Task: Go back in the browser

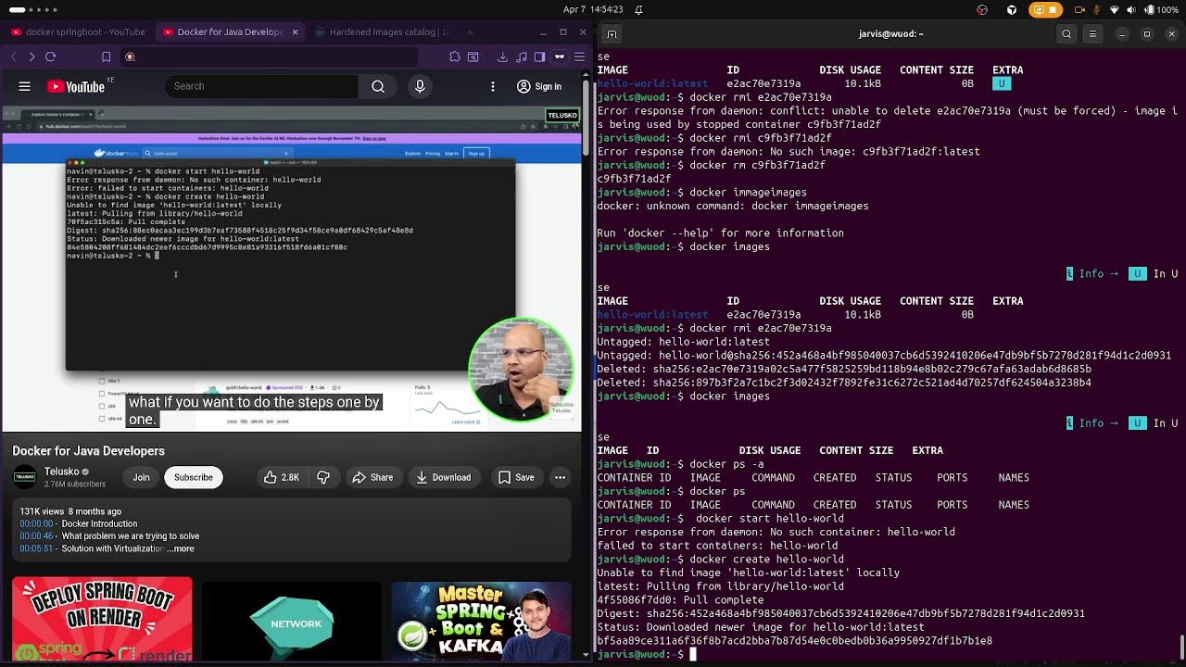Action: pos(14,57)
